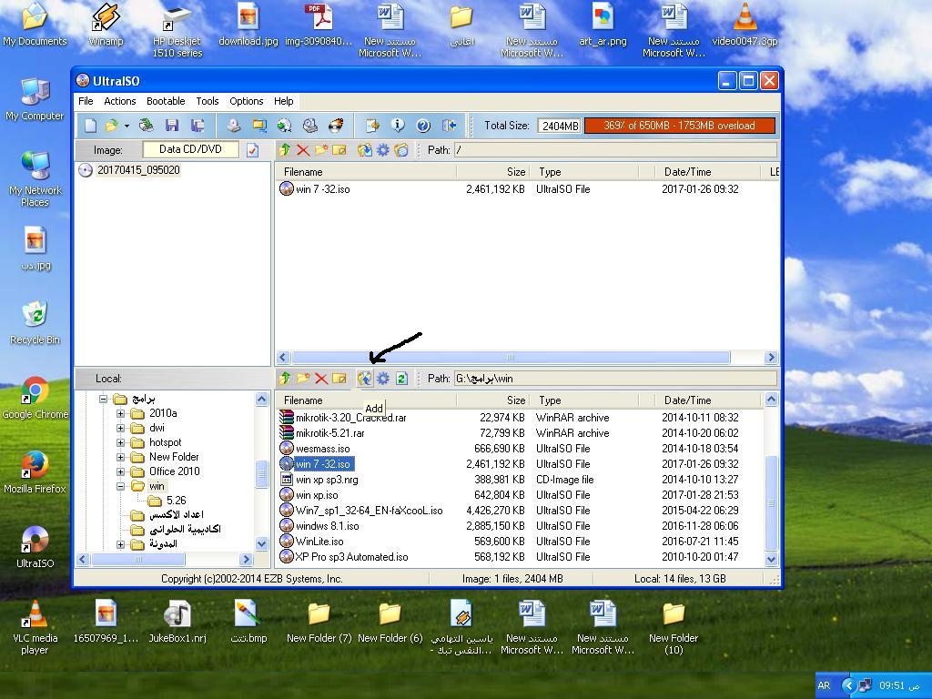932x699 pixels.
Task: Open the dropdown arrow beside Open icon
Action: [127, 126]
